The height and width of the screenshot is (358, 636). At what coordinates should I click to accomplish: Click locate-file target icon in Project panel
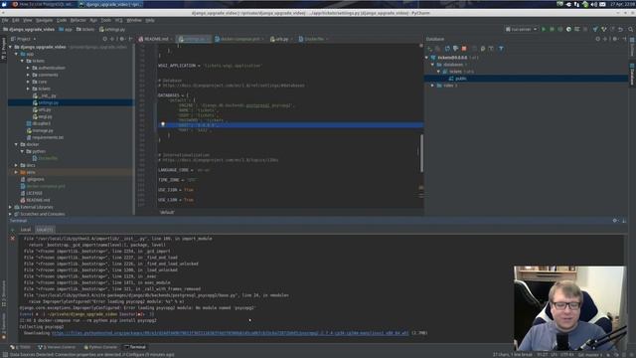[x=105, y=39]
